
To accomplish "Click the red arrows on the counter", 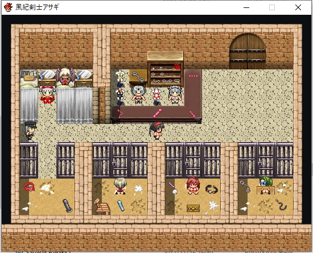I will tap(193, 76).
